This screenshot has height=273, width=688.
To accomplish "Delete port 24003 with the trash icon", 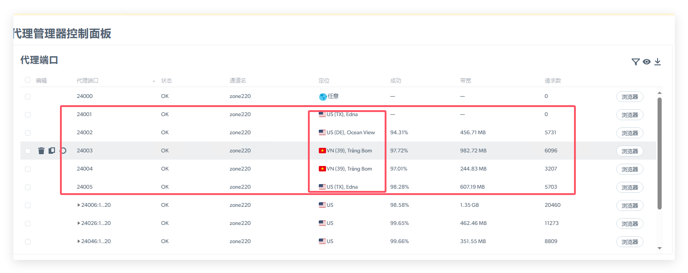I will click(41, 151).
